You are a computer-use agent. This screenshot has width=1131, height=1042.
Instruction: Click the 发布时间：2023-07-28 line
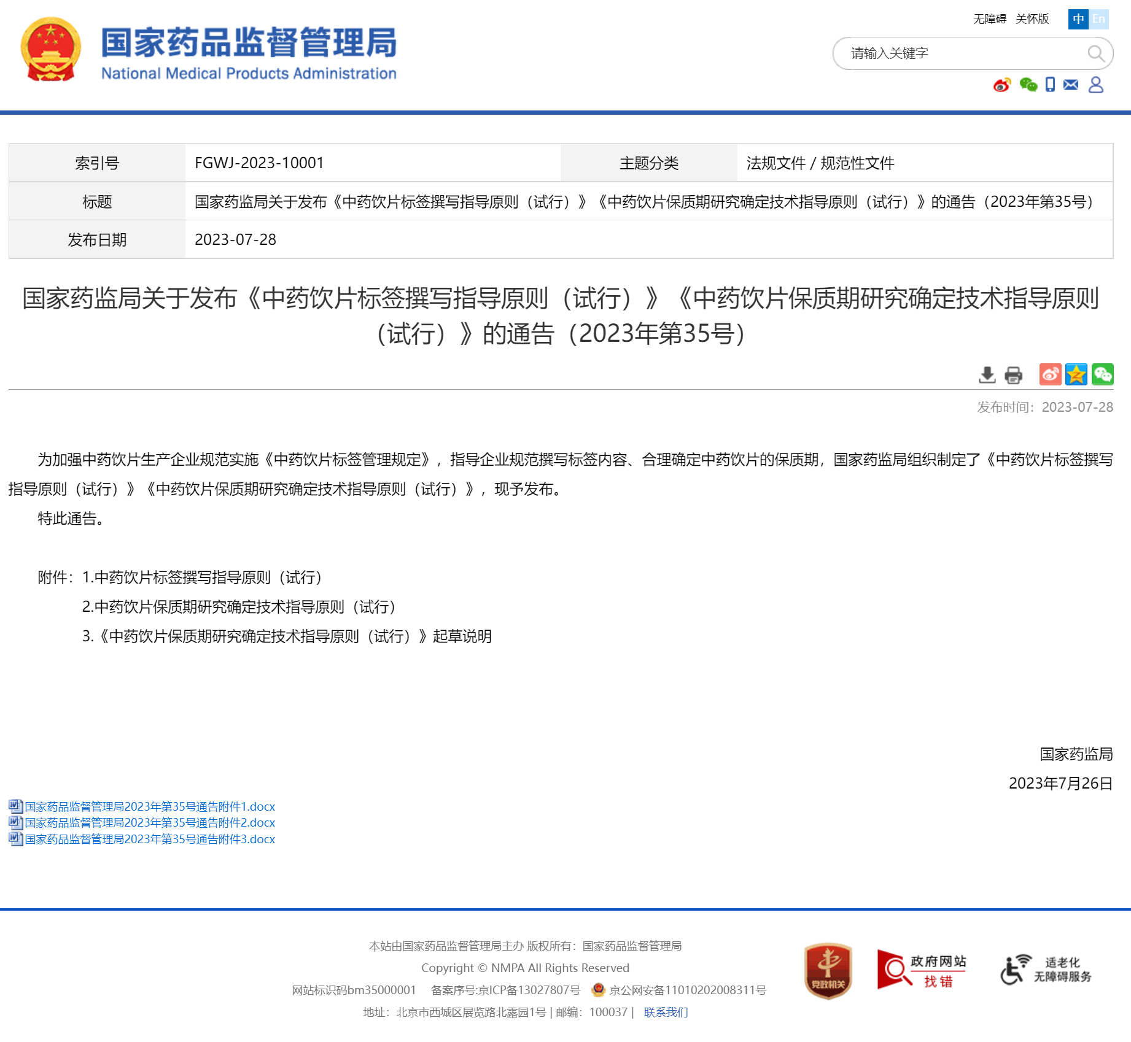[x=1045, y=407]
